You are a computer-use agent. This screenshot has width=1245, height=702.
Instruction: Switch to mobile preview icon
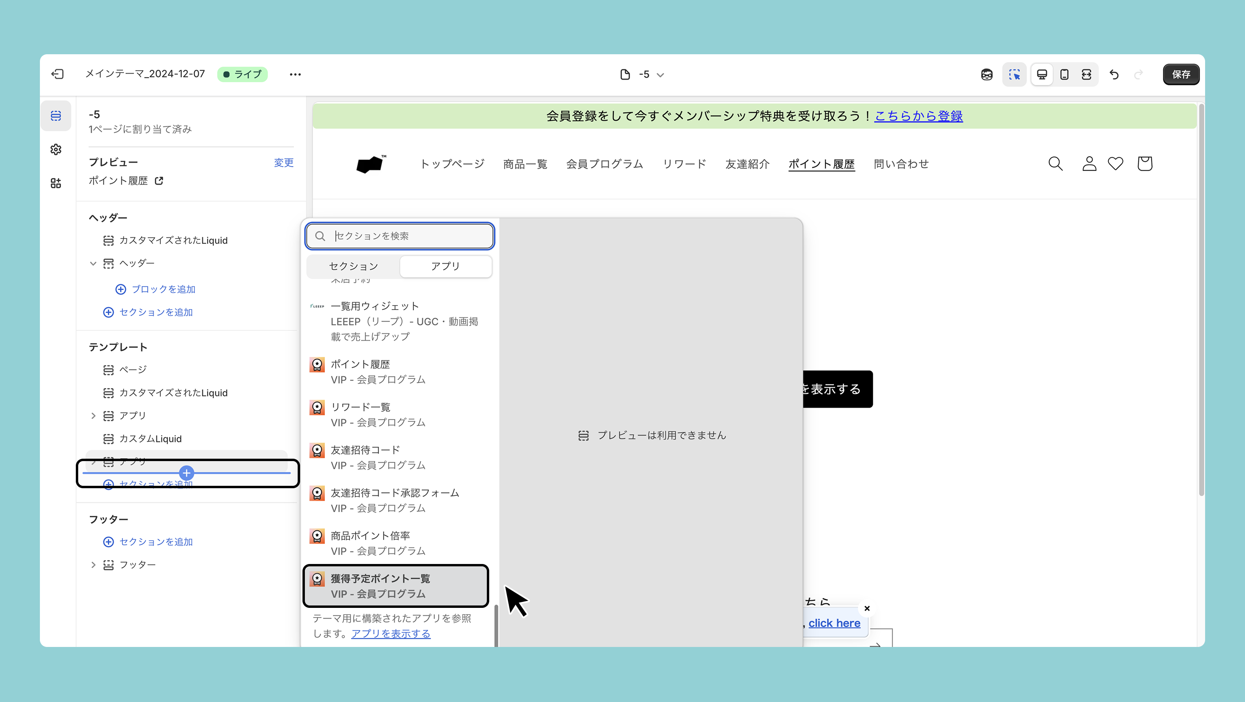(x=1064, y=75)
